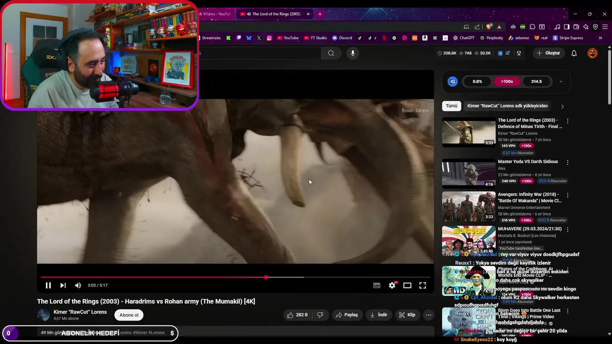612x344 pixels.
Task: Switch to theater mode
Action: pos(407,285)
